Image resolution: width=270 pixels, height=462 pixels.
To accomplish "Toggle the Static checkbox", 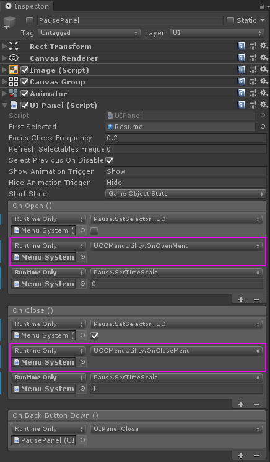I will pos(230,20).
